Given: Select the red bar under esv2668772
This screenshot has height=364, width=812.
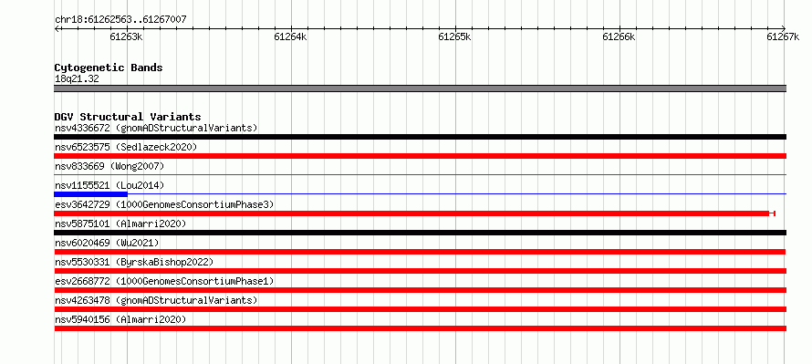Looking at the screenshot, I should tap(420, 290).
